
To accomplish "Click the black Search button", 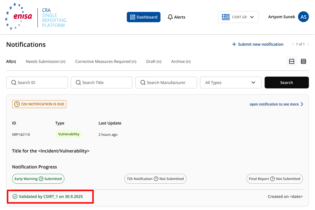I will 287,83.
